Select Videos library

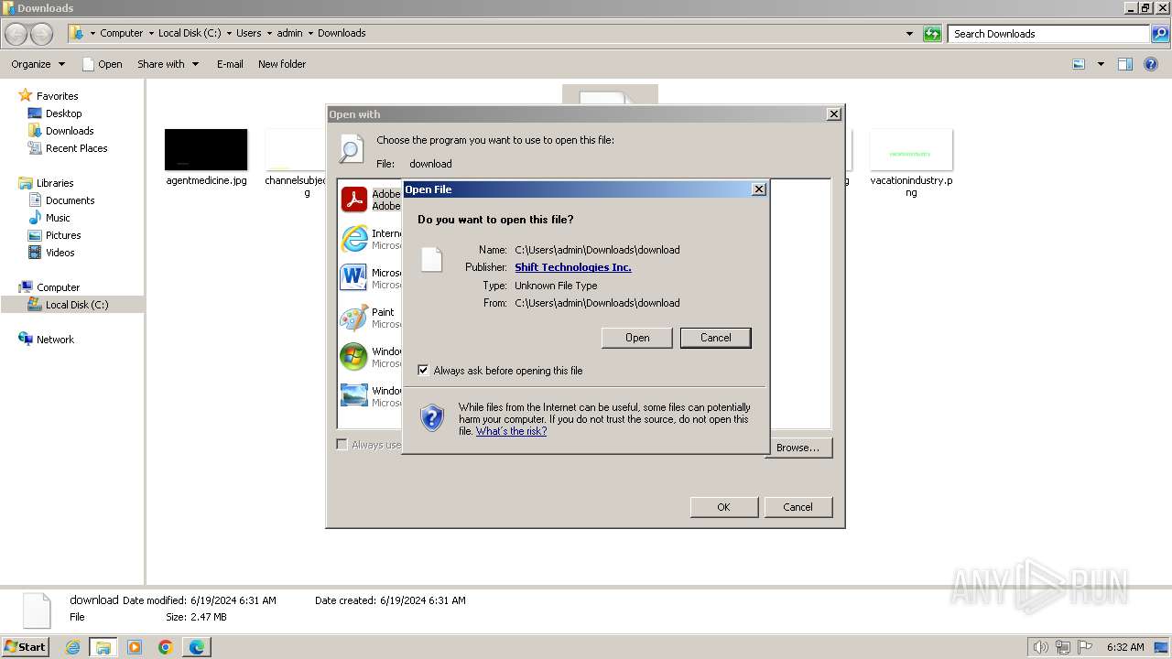(x=60, y=253)
